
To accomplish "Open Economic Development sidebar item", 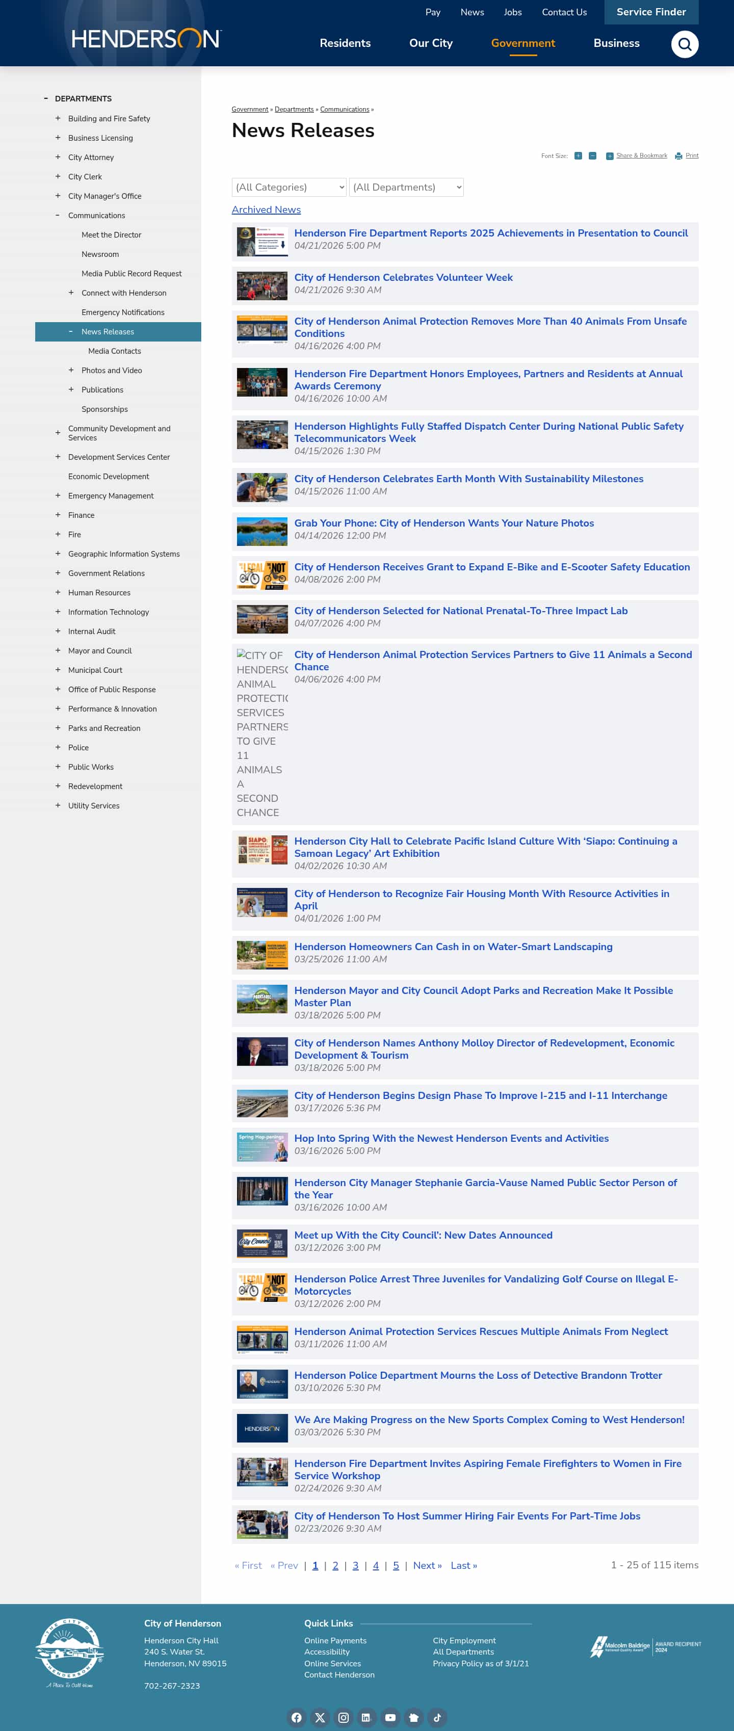I will tap(108, 477).
